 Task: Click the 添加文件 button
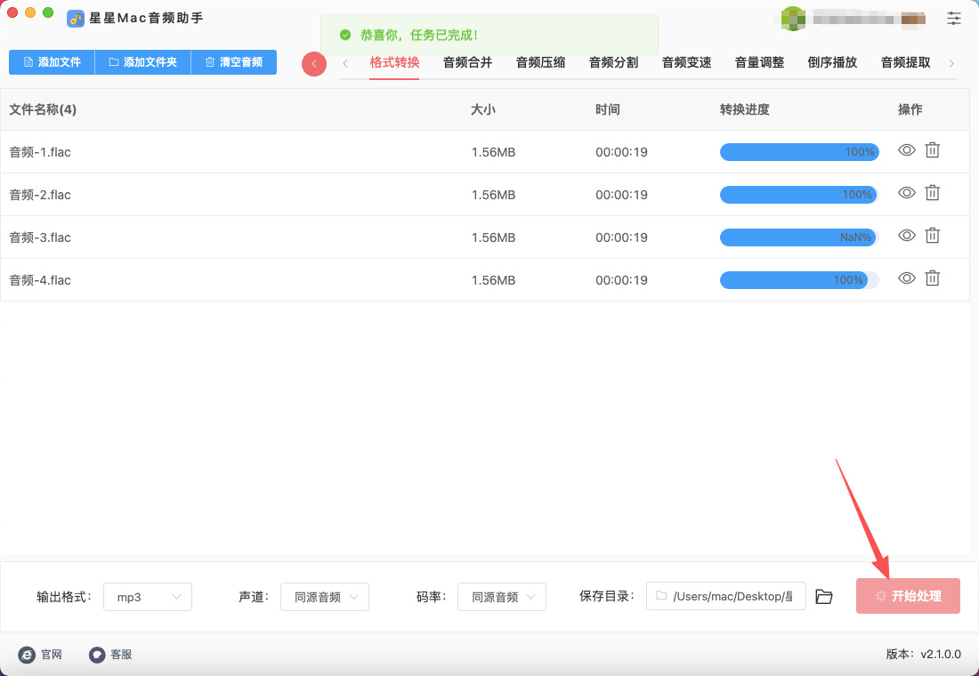coord(52,62)
